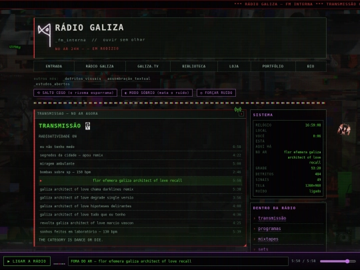Image resolution: width=360 pixels, height=270 pixels.
Task: Open the BIO menu item
Action: pyautogui.click(x=311, y=67)
